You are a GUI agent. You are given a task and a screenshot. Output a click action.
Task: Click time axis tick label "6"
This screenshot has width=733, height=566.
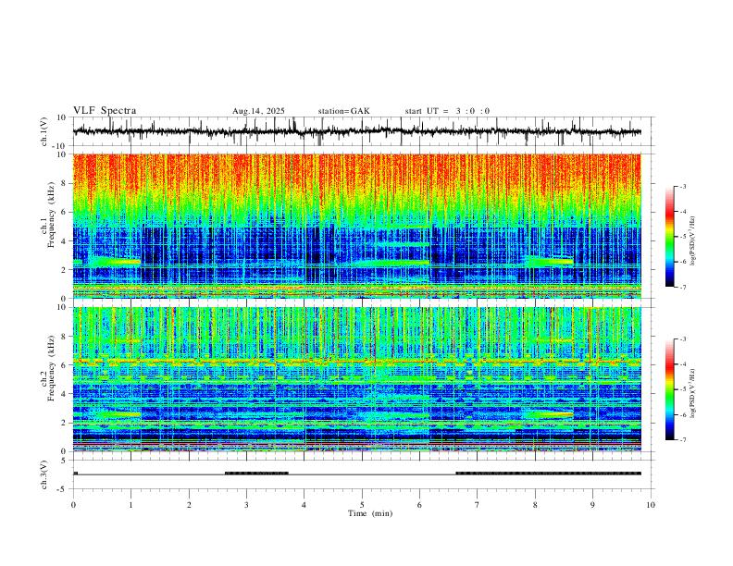(419, 505)
